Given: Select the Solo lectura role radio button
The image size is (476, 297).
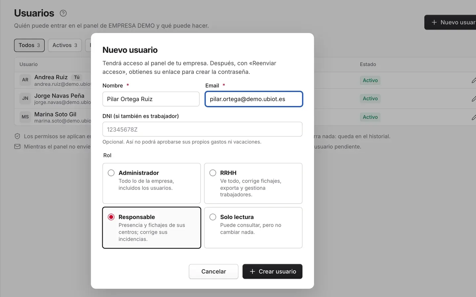Looking at the screenshot, I should pos(213,217).
